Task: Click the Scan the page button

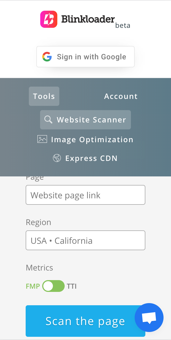Action: (x=85, y=321)
